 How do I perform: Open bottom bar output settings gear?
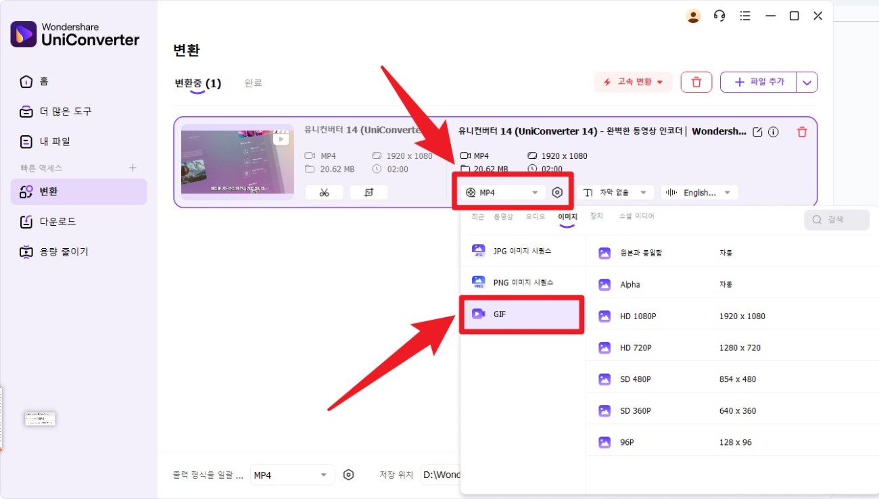point(348,475)
